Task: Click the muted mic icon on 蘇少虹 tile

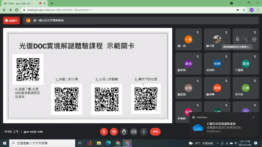Action: (x=226, y=32)
